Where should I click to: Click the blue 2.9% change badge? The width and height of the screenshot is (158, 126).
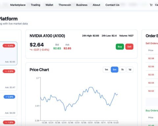coord(9,97)
